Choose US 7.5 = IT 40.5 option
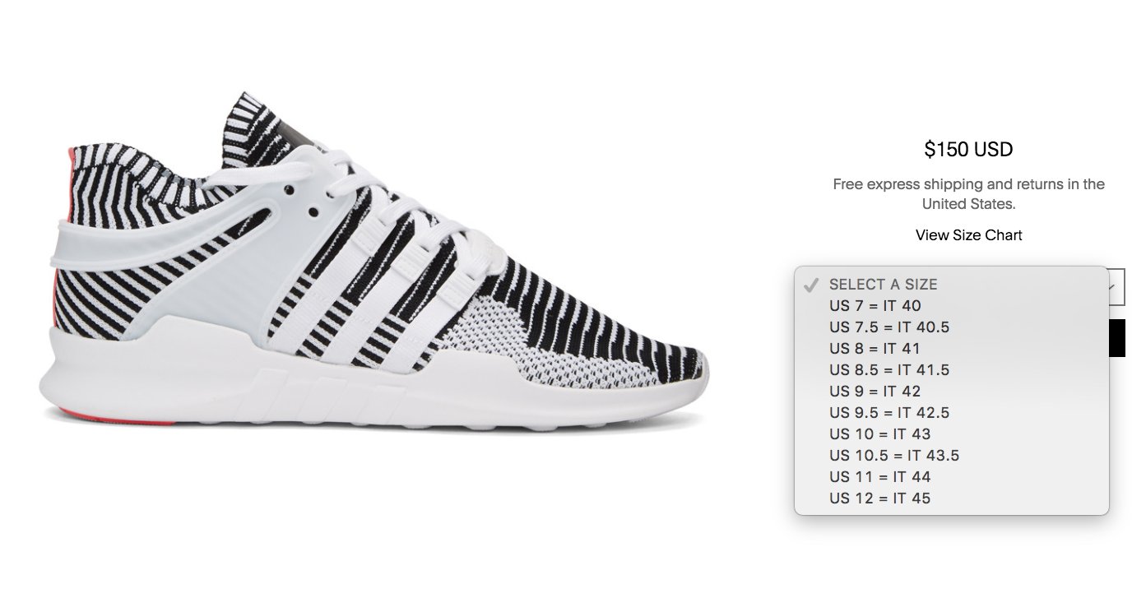This screenshot has height=589, width=1132. tap(951, 327)
